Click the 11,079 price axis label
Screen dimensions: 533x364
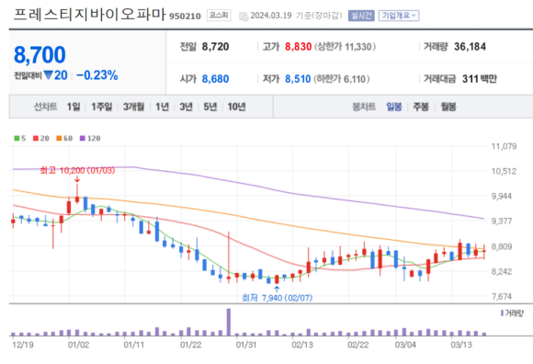click(x=504, y=146)
